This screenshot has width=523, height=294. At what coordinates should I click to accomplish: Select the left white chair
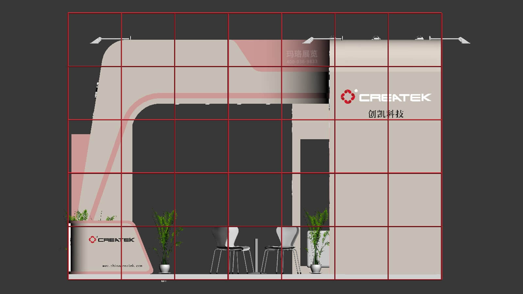tap(232, 250)
